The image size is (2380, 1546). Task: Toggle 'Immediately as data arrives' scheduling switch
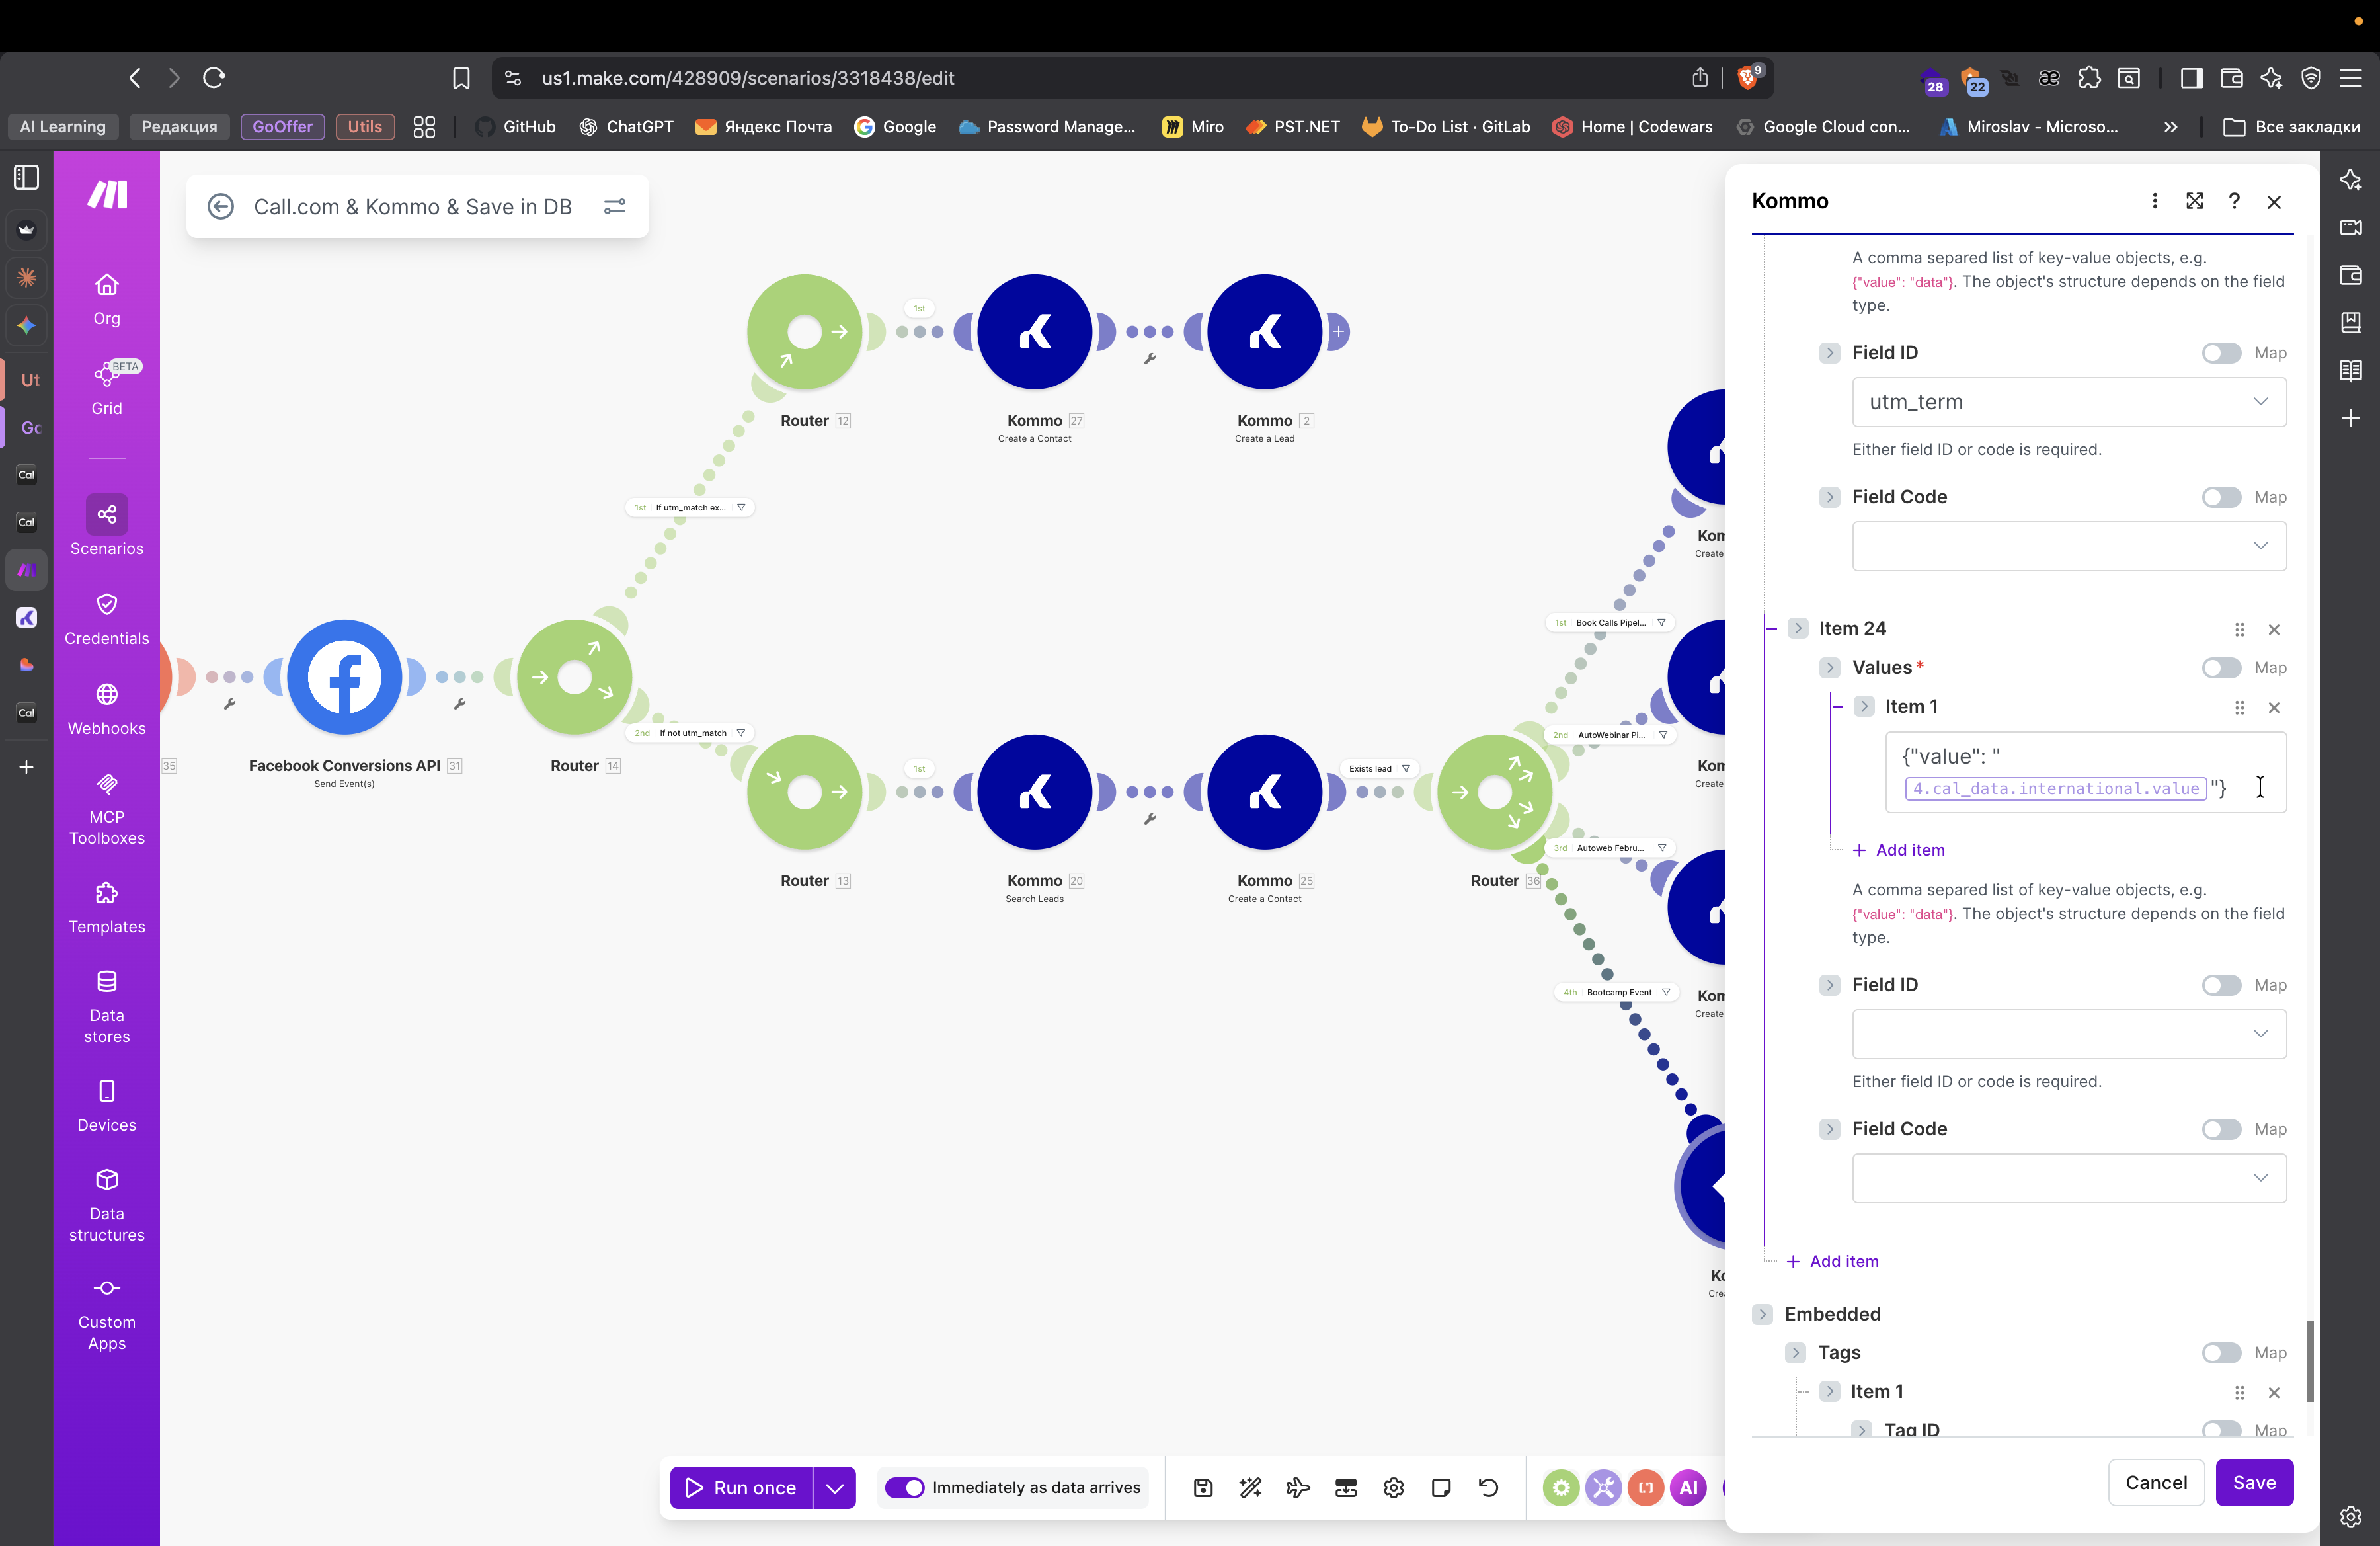(904, 1487)
